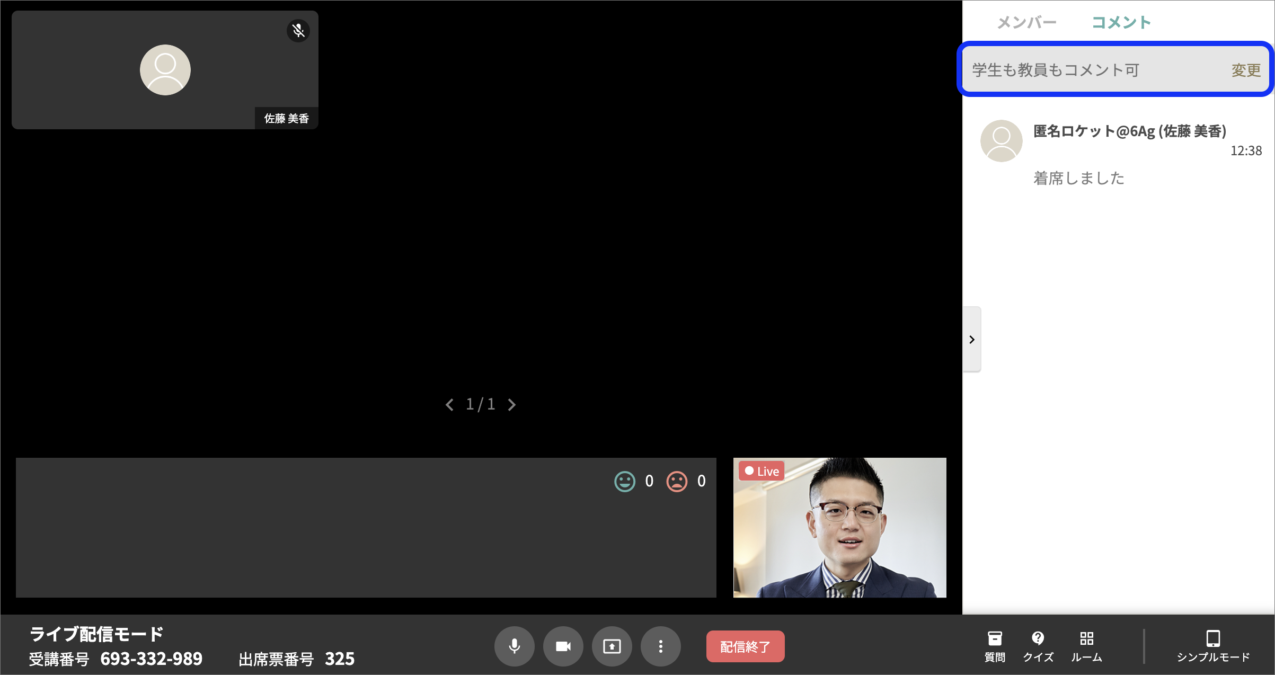Click the ライブ配信モード label

[96, 634]
